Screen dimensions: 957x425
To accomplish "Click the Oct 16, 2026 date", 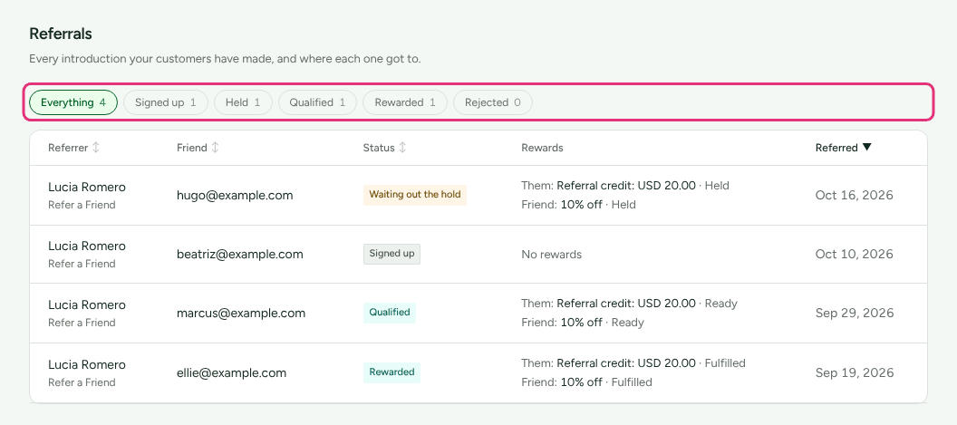I will click(x=854, y=196).
